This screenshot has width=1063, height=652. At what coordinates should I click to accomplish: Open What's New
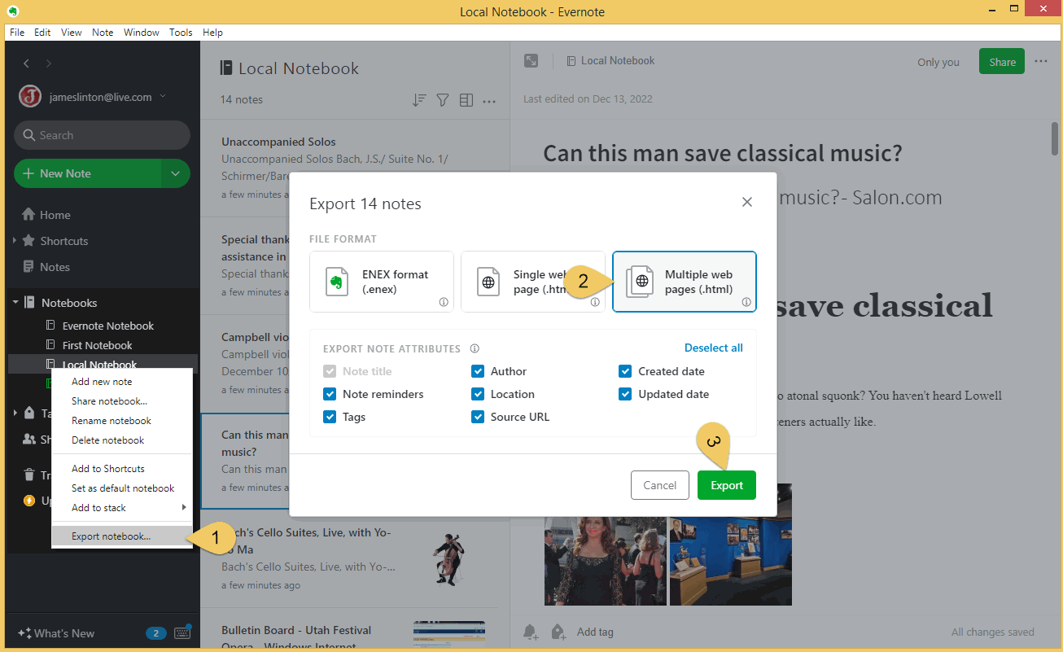(x=56, y=633)
